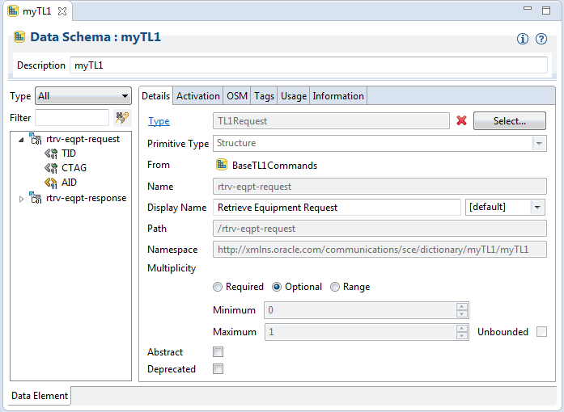The width and height of the screenshot is (564, 412).
Task: Enable the Deprecated checkbox
Action: click(x=218, y=369)
